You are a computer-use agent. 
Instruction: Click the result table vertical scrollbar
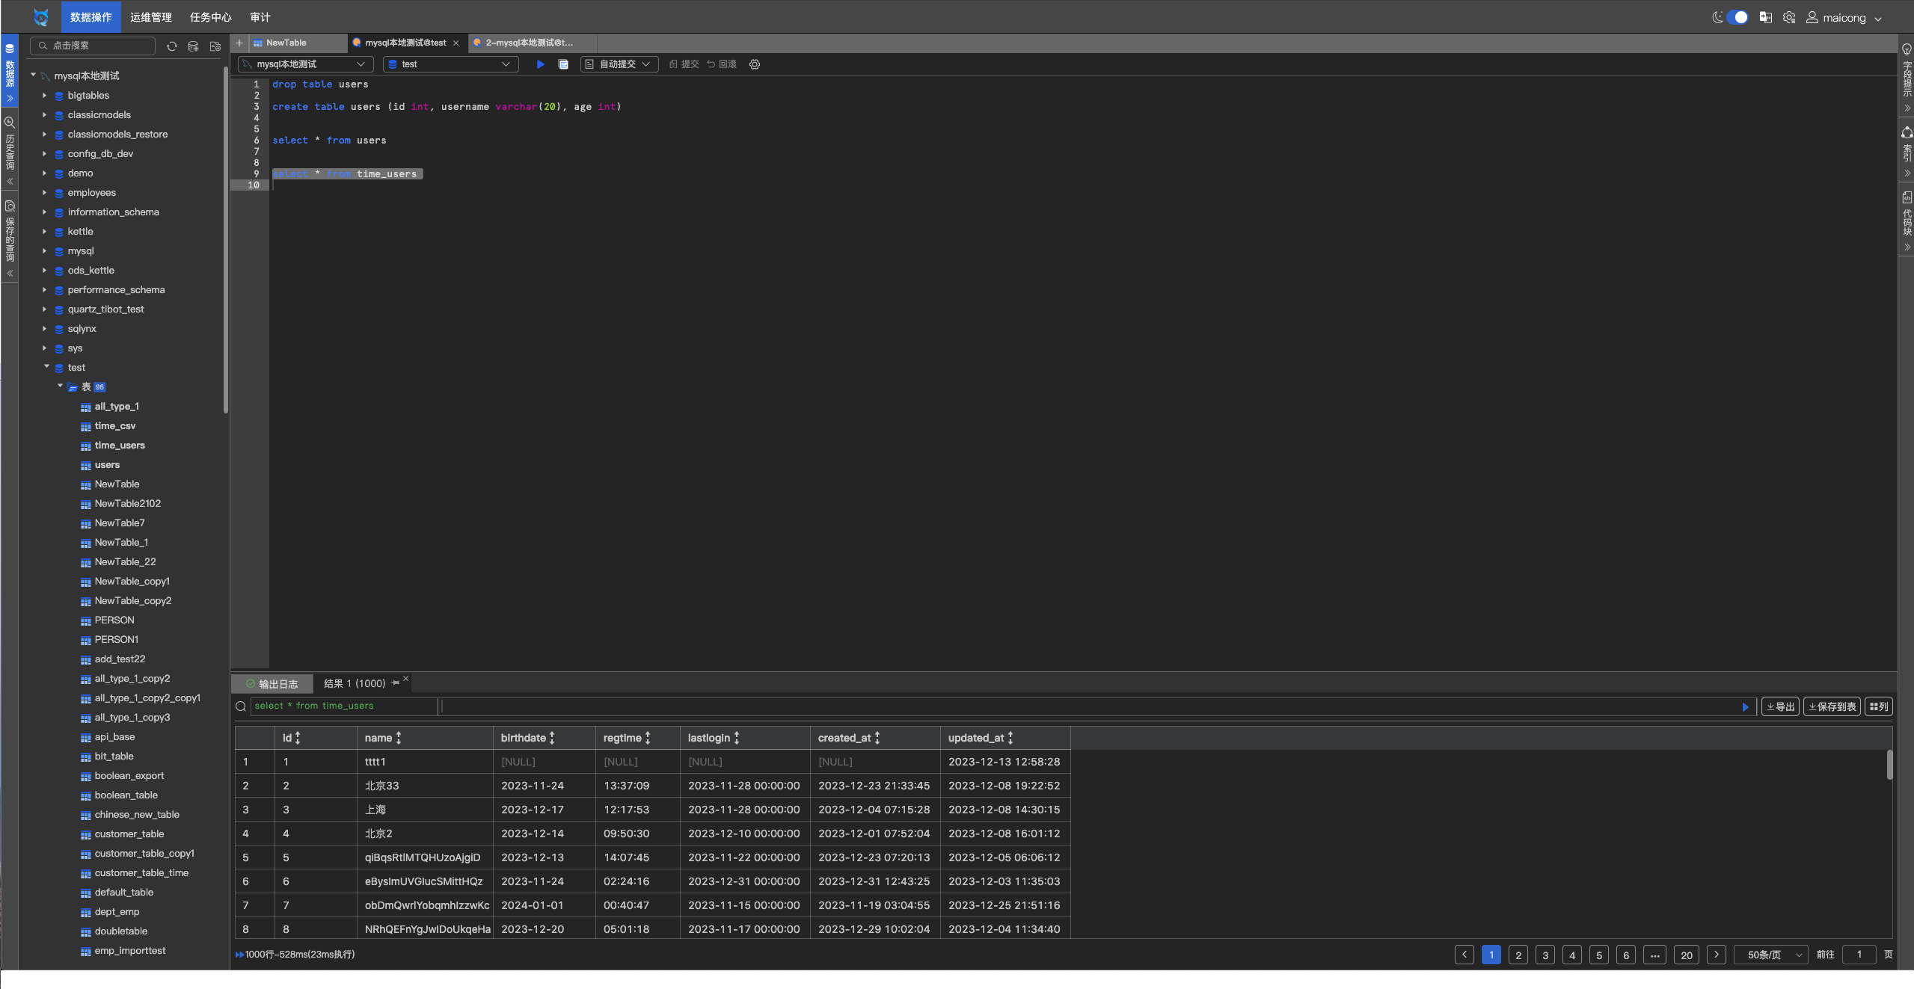point(1889,765)
